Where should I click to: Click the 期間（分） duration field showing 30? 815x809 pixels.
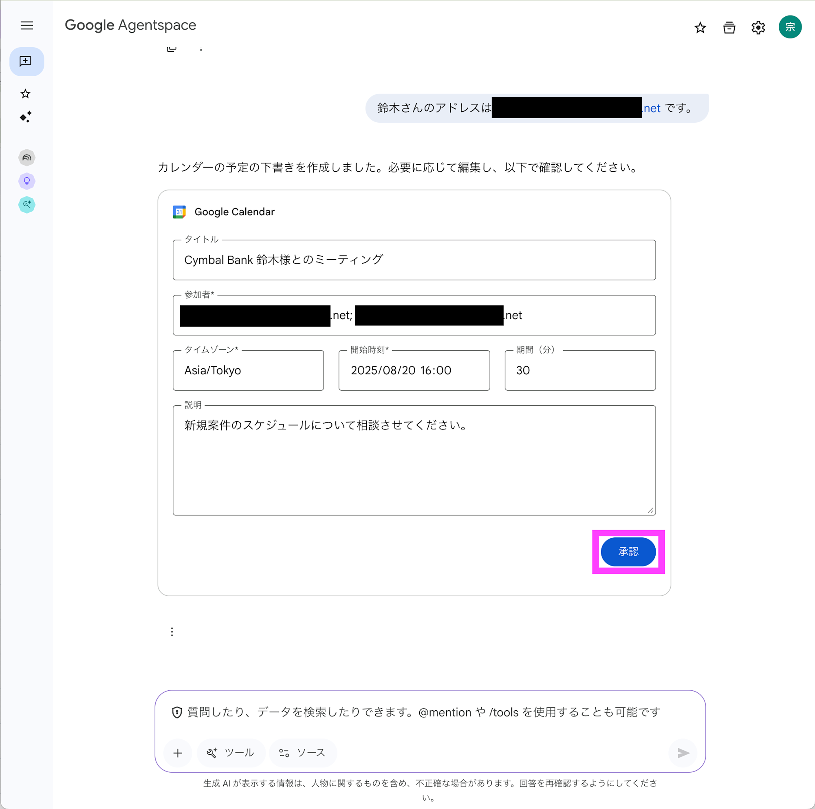[x=580, y=370]
